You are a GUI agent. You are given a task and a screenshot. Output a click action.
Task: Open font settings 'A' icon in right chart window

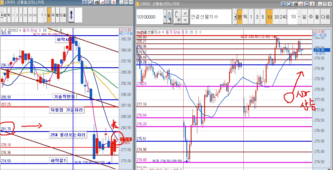(x=301, y=4)
